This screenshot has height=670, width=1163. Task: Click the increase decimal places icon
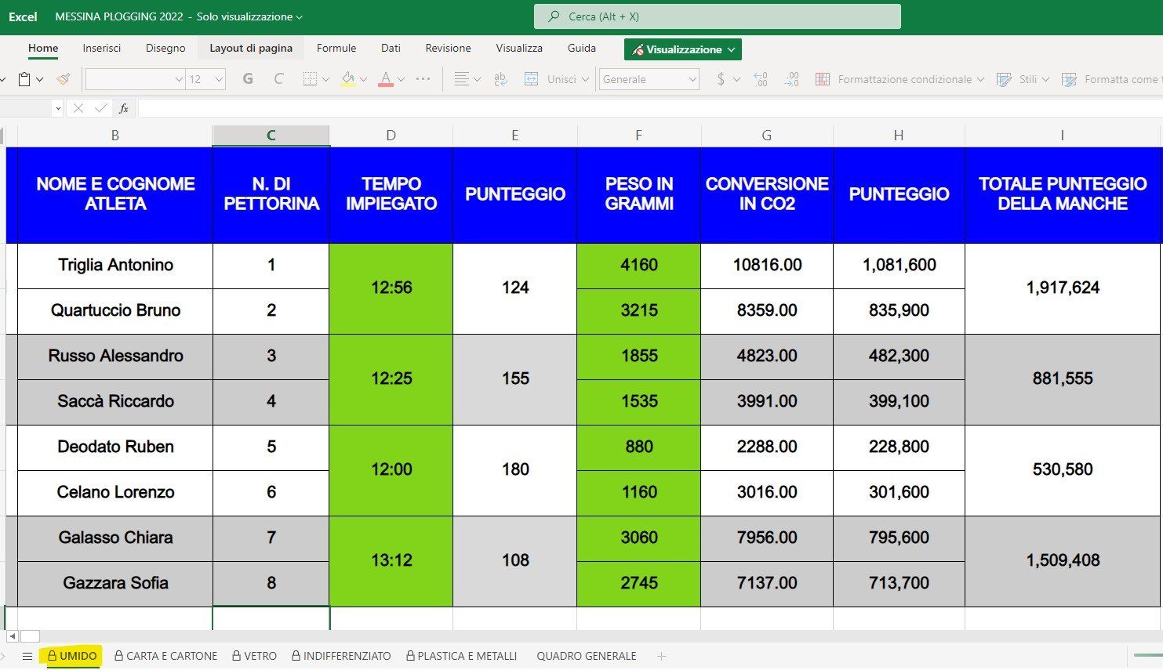(760, 79)
